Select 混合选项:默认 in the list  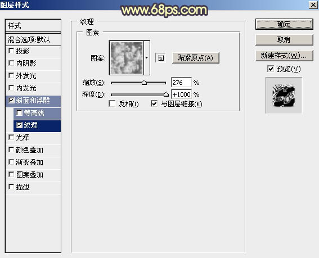(33, 39)
